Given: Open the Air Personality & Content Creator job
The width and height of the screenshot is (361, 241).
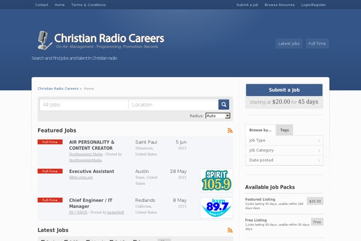Looking at the screenshot, I should 91,145.
